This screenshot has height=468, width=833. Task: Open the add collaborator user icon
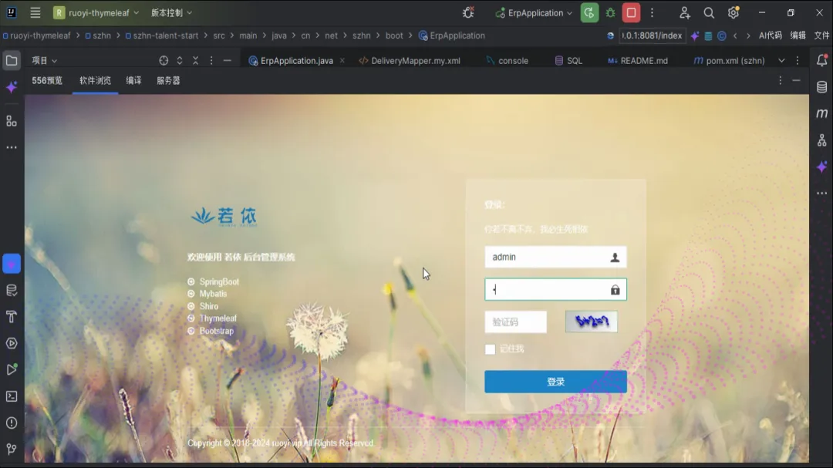tap(684, 13)
